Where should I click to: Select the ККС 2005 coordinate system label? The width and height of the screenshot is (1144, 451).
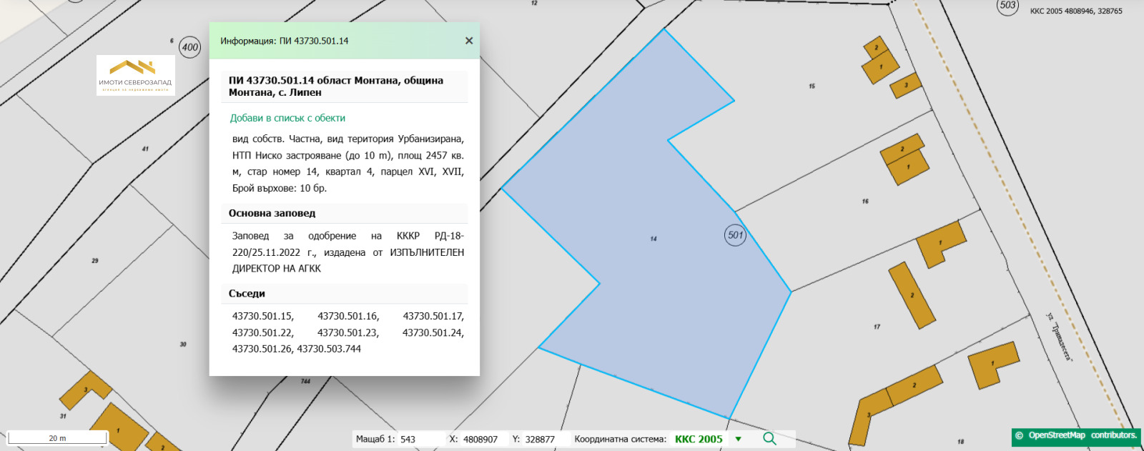tap(698, 439)
